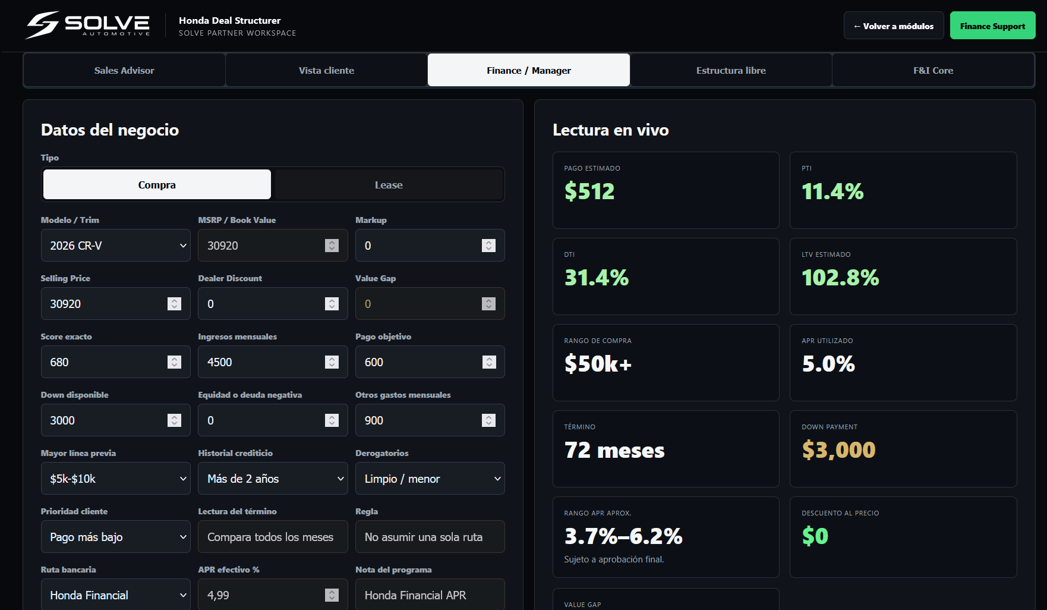
Task: Click the Solve Automotive logo
Action: click(x=88, y=25)
